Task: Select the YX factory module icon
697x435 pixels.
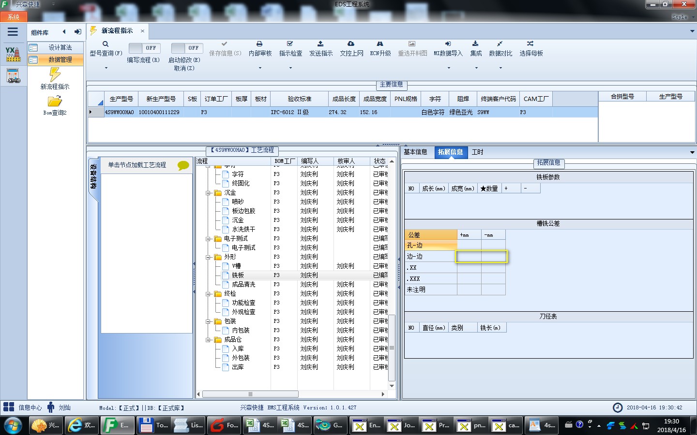Action: point(13,54)
